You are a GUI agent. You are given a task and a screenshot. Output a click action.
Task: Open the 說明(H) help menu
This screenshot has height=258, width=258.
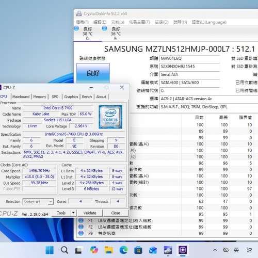point(180,22)
